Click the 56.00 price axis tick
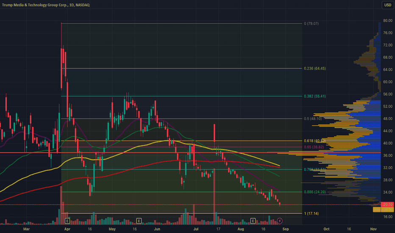The height and width of the screenshot is (233, 395). tap(388, 94)
